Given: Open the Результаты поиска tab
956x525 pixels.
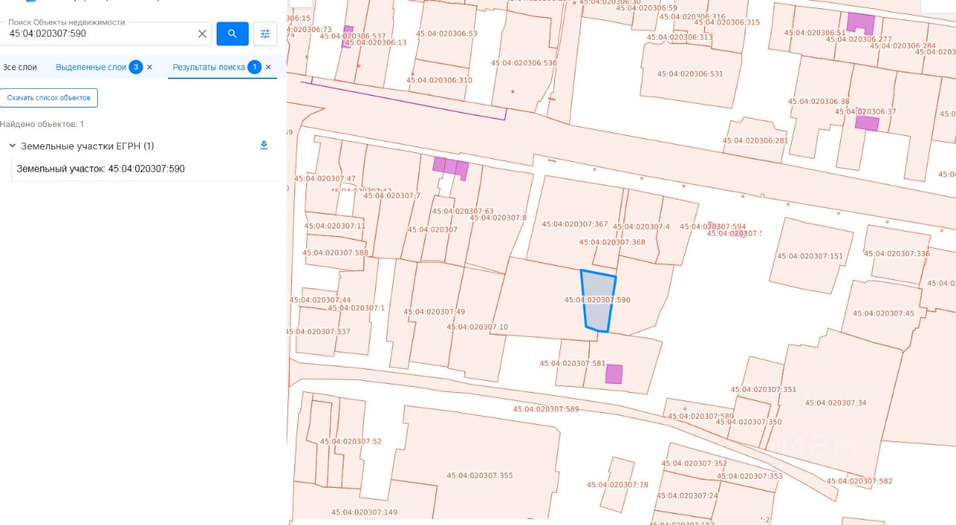Looking at the screenshot, I should point(209,67).
